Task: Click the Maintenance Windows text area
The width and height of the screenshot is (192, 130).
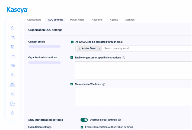Action: tap(133, 97)
